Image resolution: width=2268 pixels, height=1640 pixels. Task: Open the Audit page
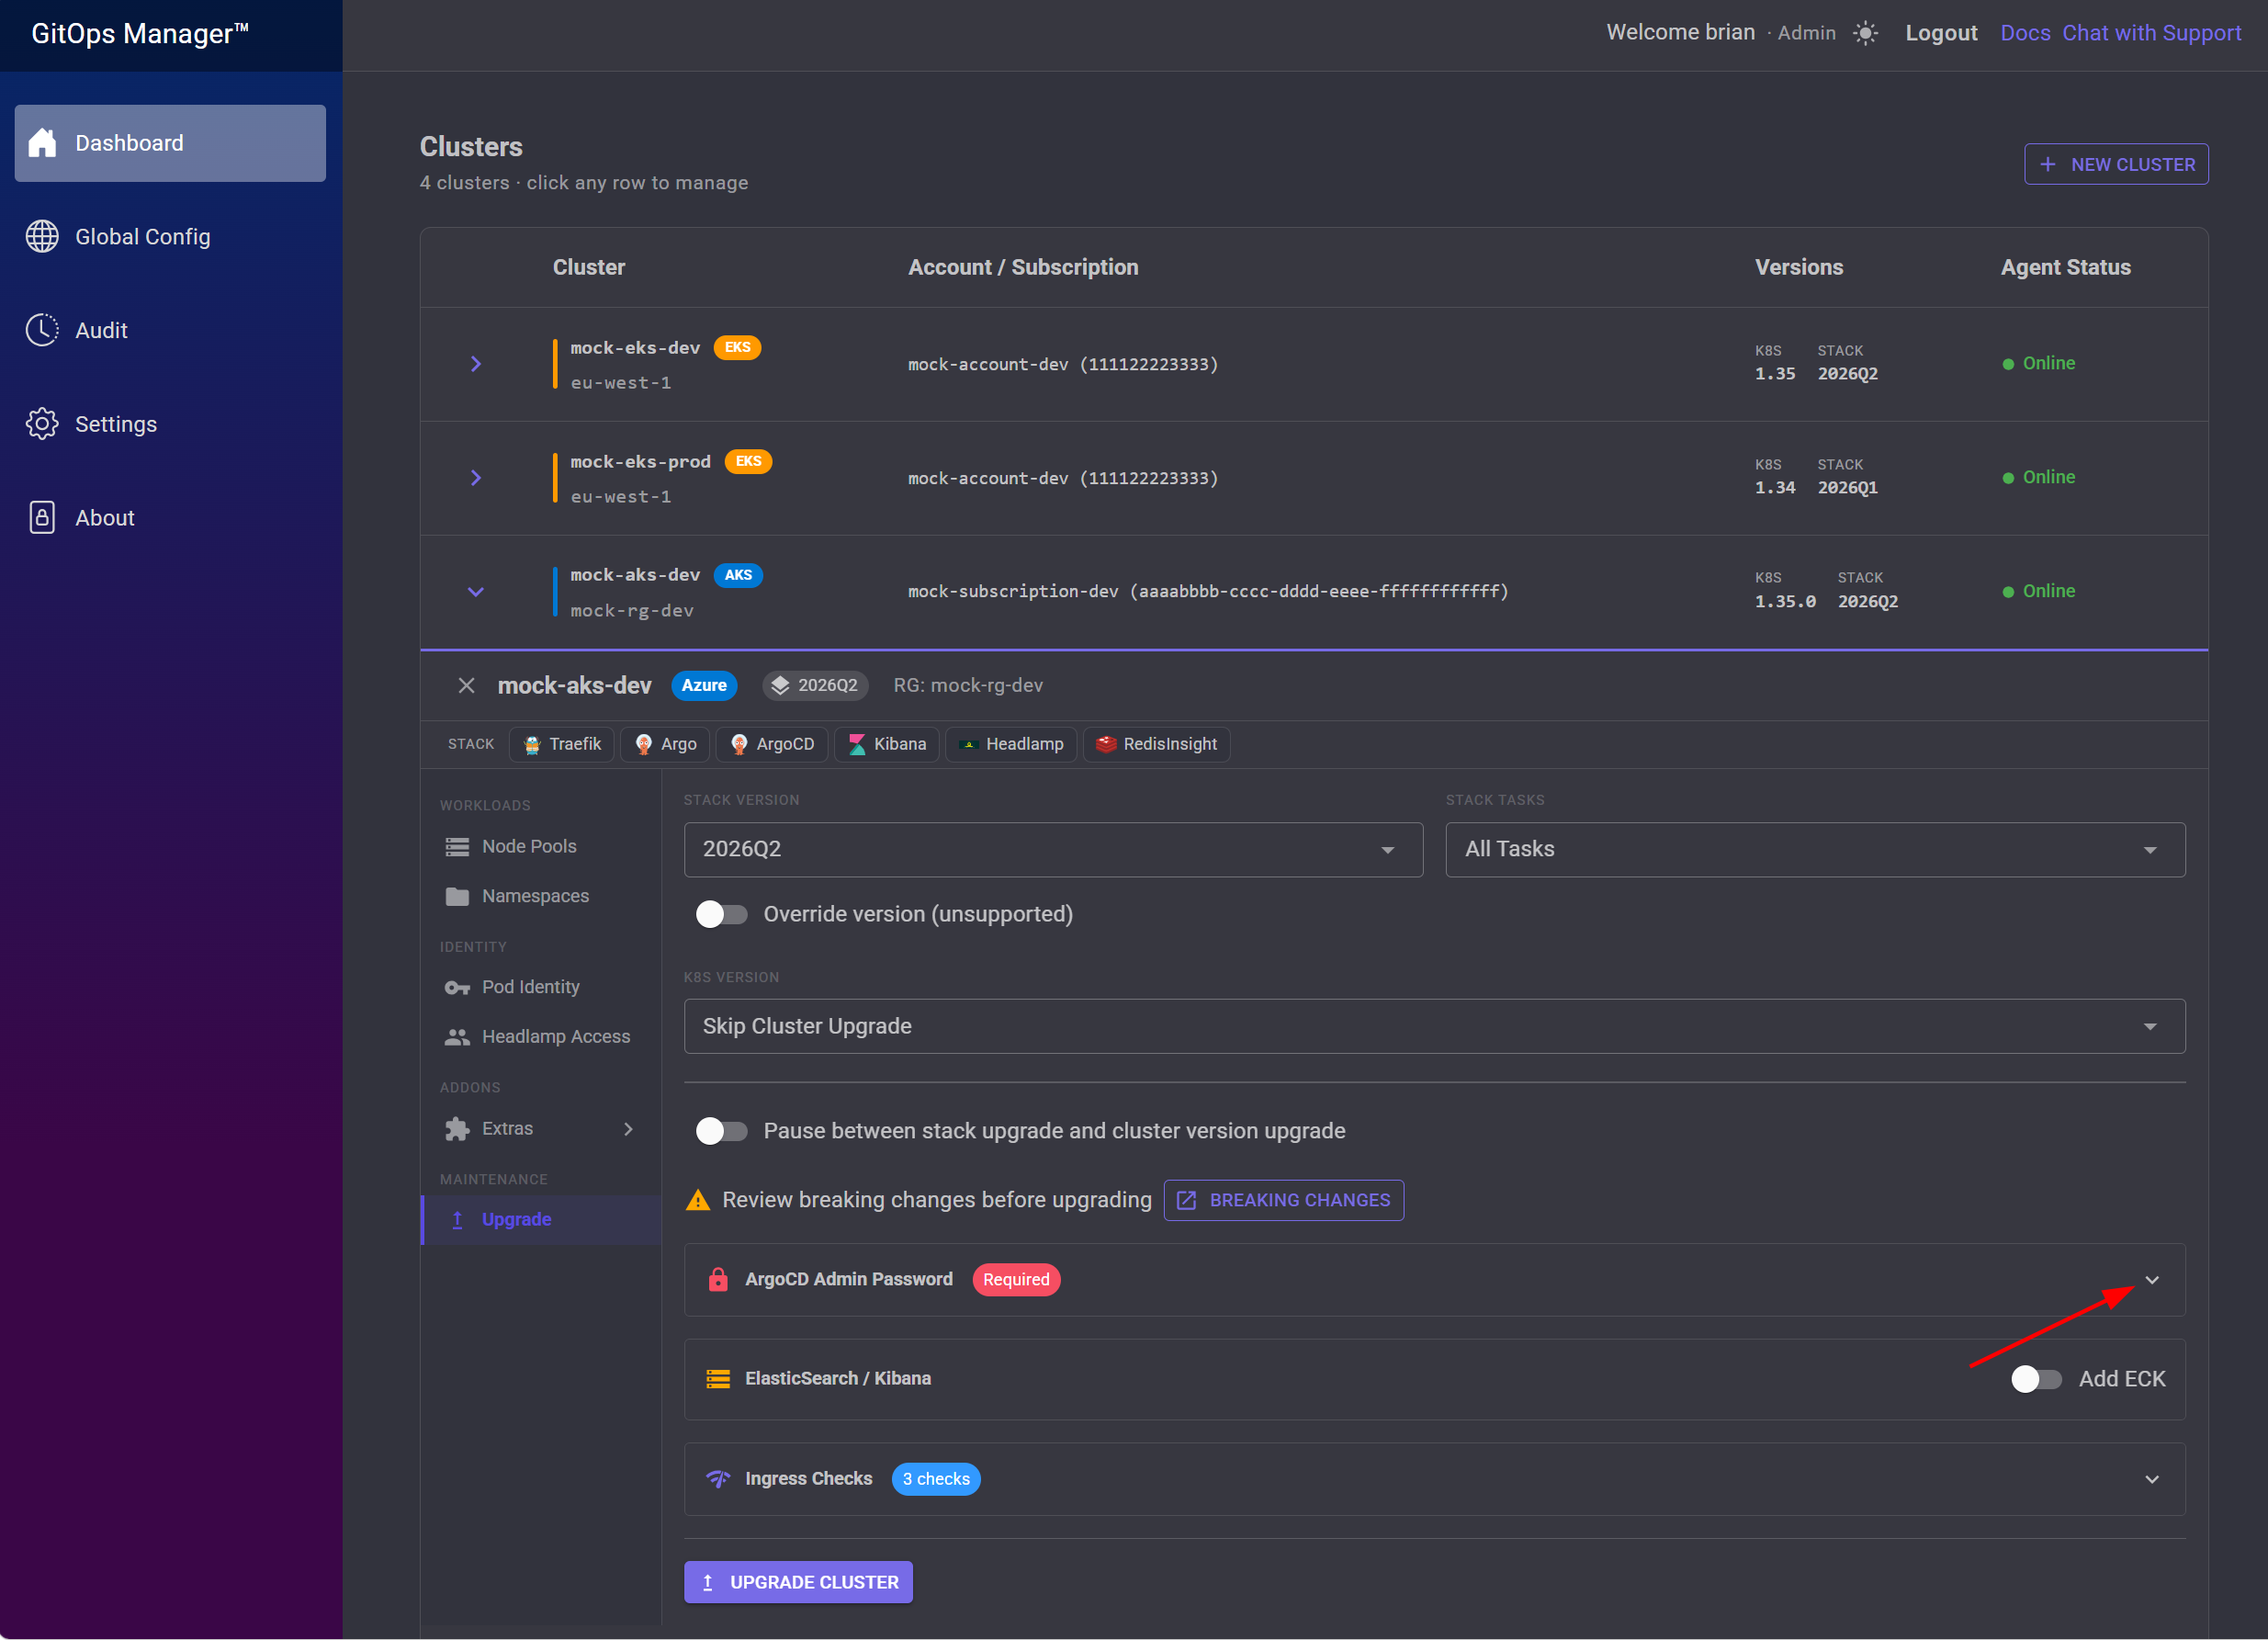(170, 330)
